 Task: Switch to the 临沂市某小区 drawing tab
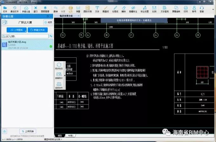pyautogui.click(x=66, y=16)
